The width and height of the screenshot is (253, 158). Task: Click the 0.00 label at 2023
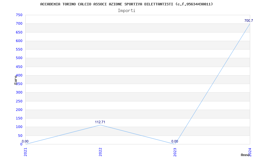click(175, 141)
